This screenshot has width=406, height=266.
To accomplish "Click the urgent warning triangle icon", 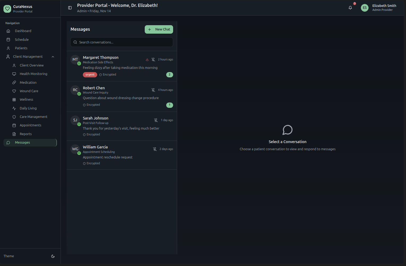I will click(x=147, y=60).
